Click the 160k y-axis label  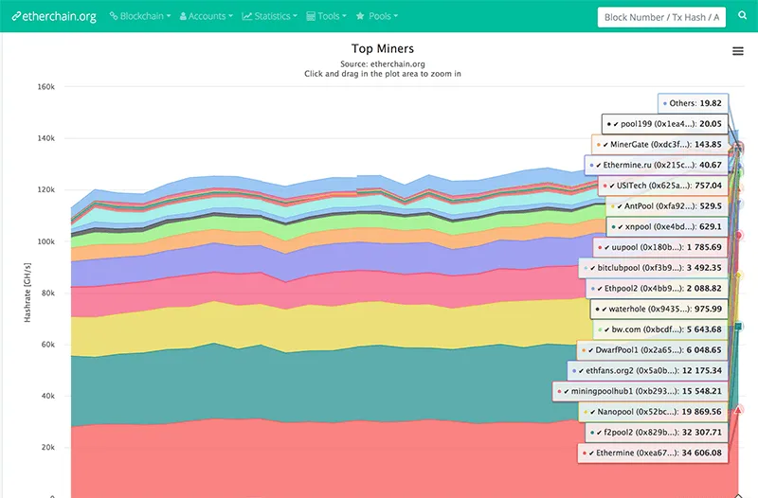coord(45,87)
